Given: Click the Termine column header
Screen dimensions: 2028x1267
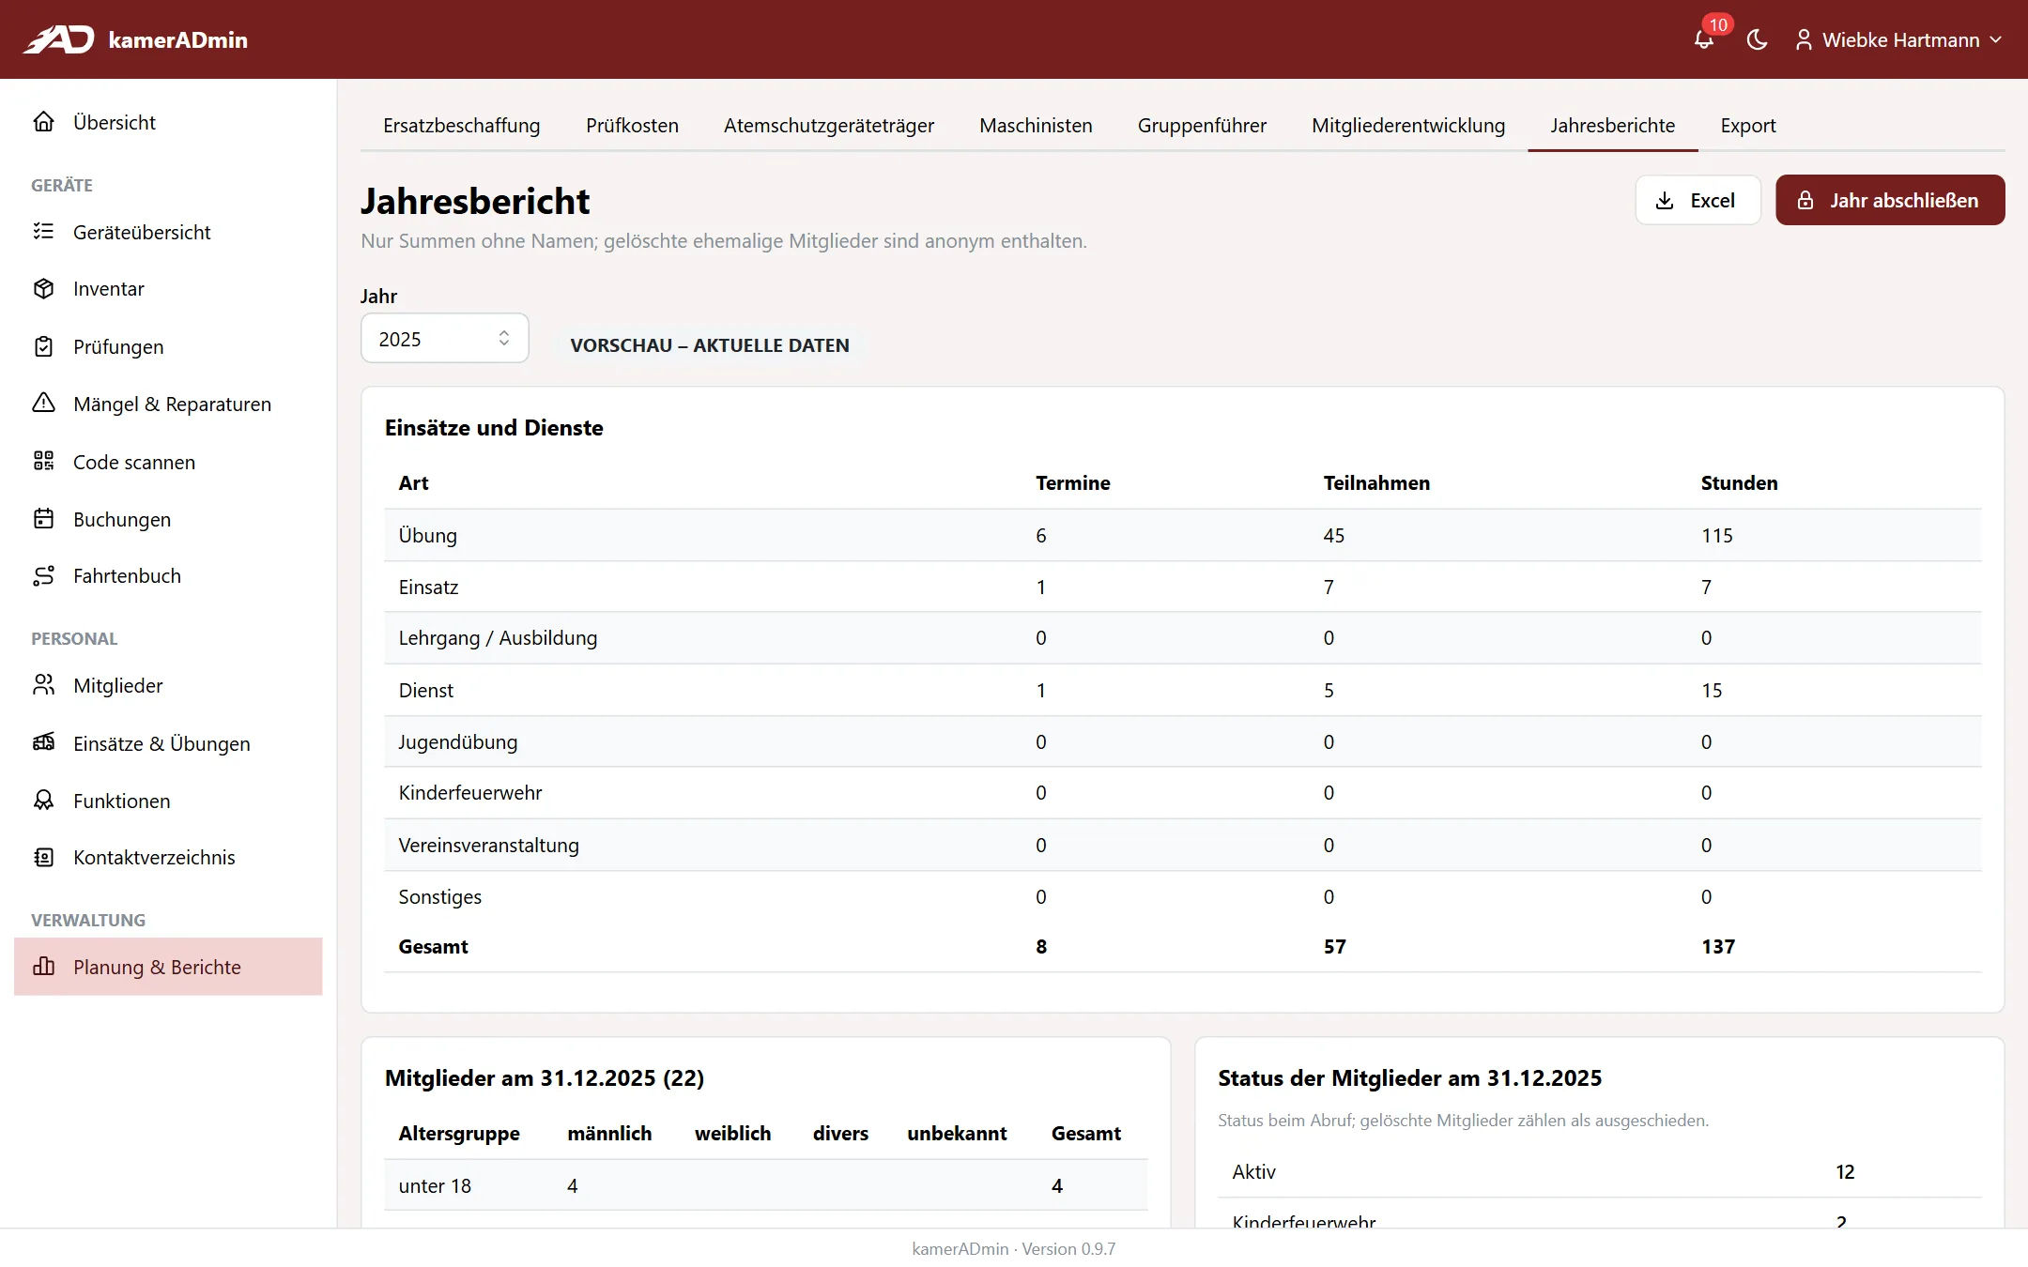Looking at the screenshot, I should pyautogui.click(x=1073, y=483).
